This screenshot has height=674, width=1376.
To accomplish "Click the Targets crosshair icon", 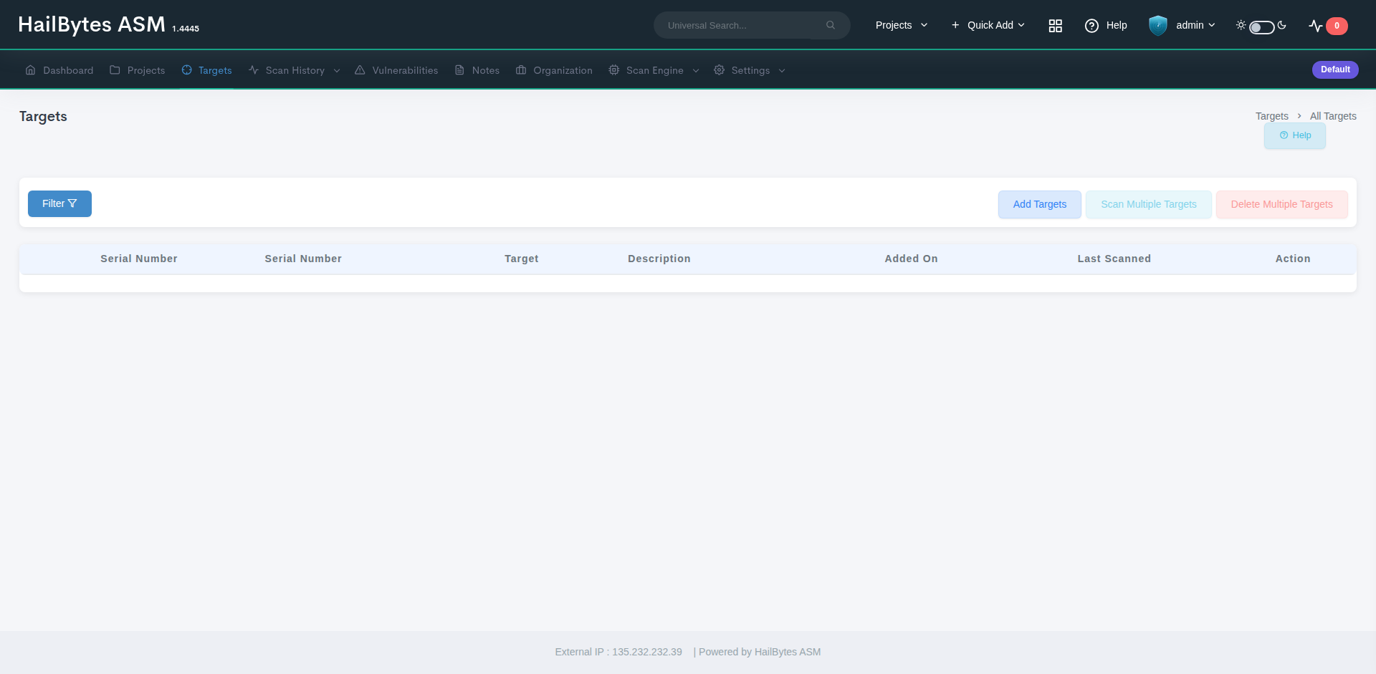I will [x=186, y=70].
